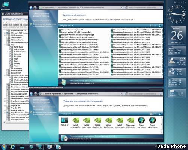Open the Computer desktop icon
The height and width of the screenshot is (150, 188).
5,6
